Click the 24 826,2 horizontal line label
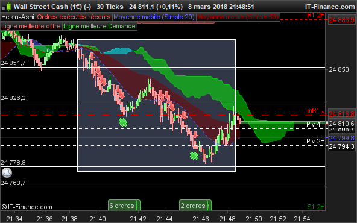The image size is (357, 223). click(13, 98)
